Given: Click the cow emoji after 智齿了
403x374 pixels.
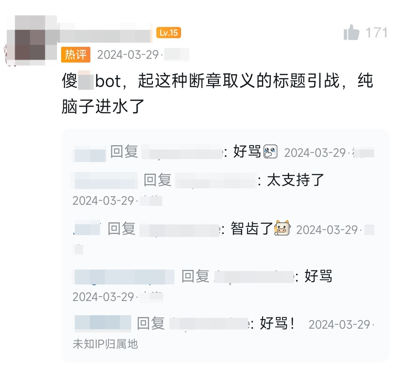Looking at the screenshot, I should click(282, 228).
